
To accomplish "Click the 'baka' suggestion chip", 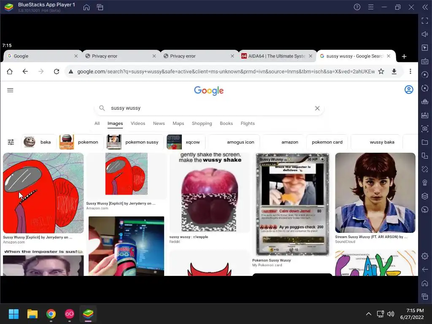I will [38, 142].
